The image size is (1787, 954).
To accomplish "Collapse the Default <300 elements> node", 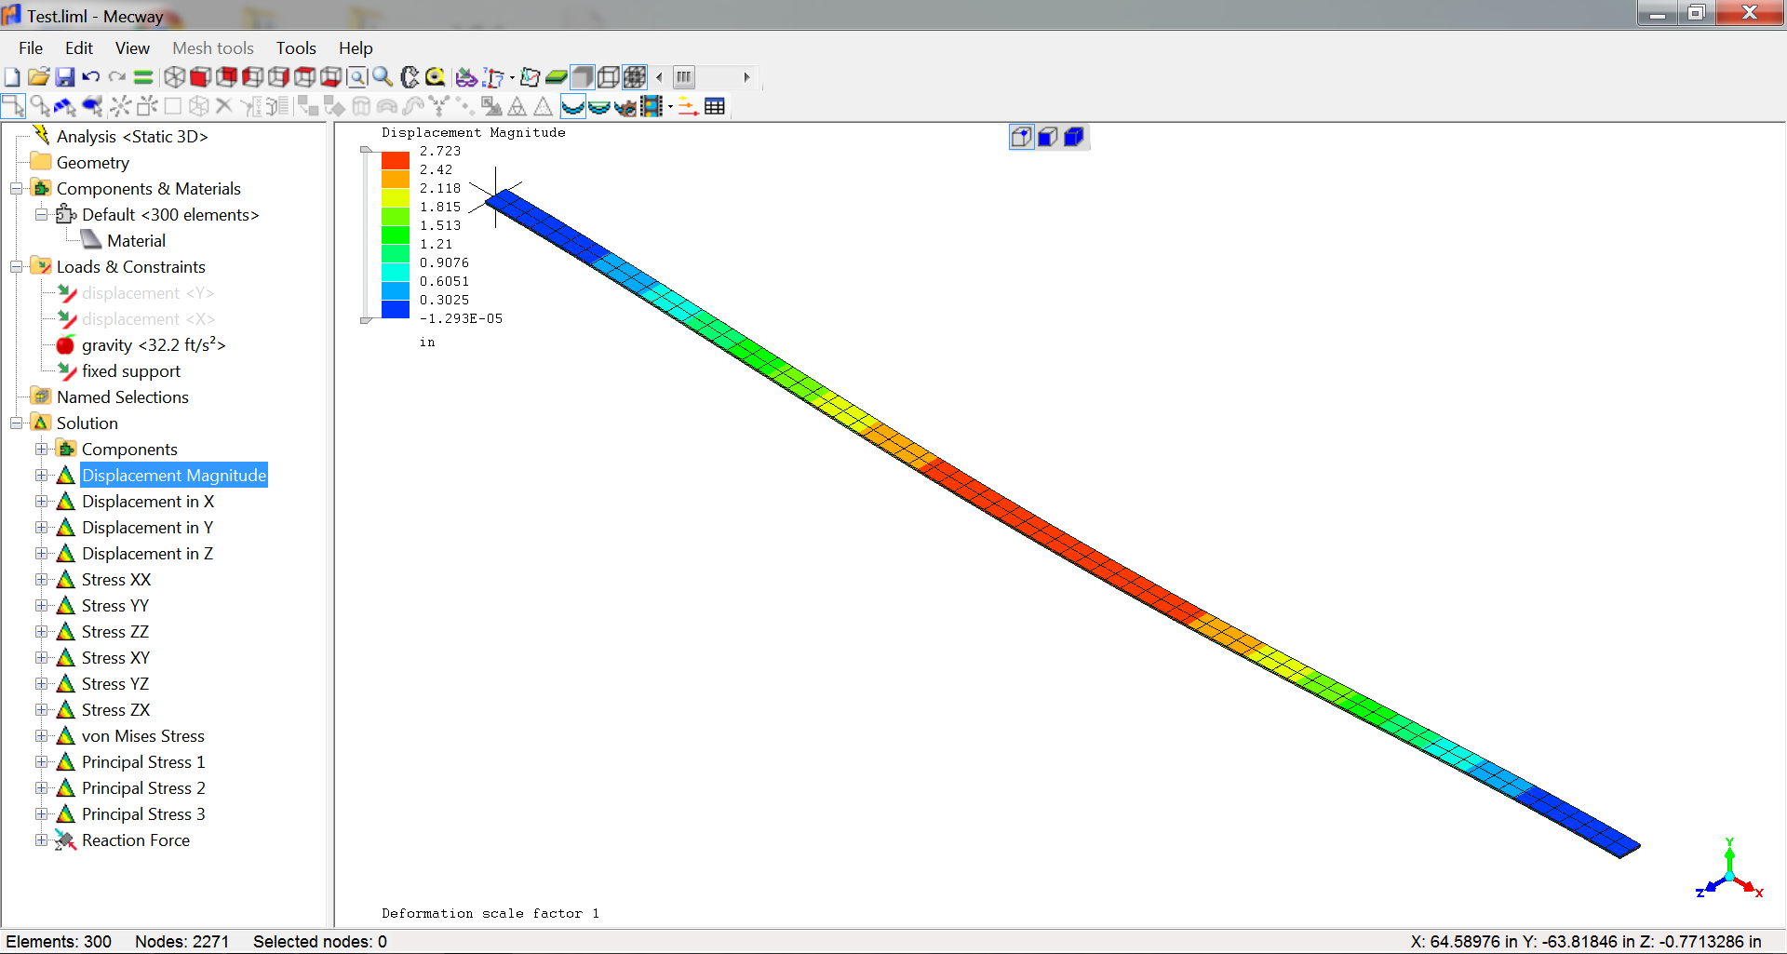I will coord(41,215).
